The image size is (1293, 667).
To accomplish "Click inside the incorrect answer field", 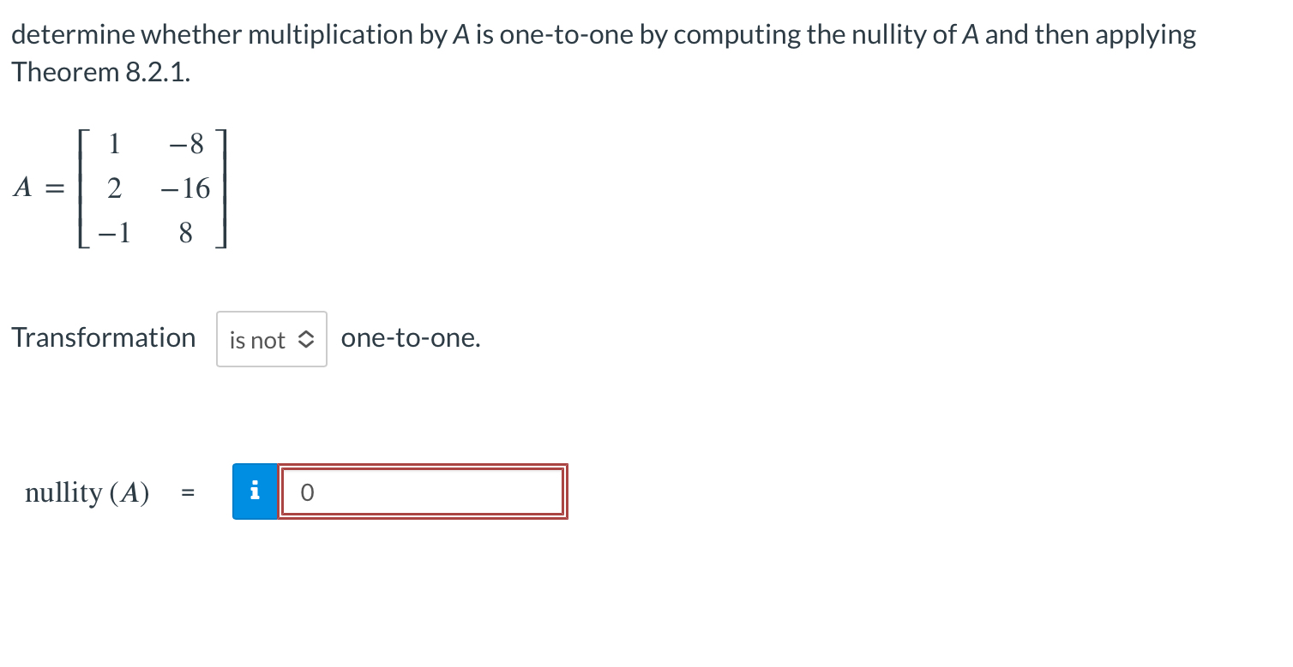I will coord(423,491).
